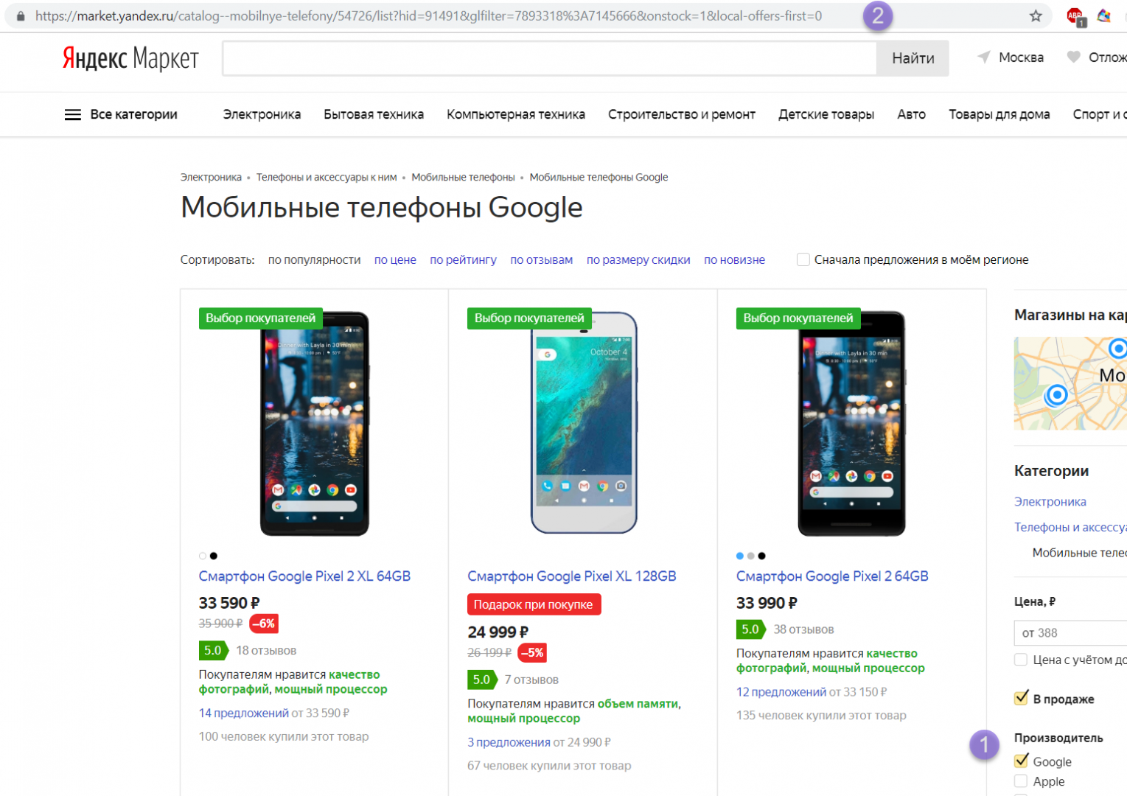Open the hamburger icon for all categories
Screen dimensions: 1127x796
72,115
